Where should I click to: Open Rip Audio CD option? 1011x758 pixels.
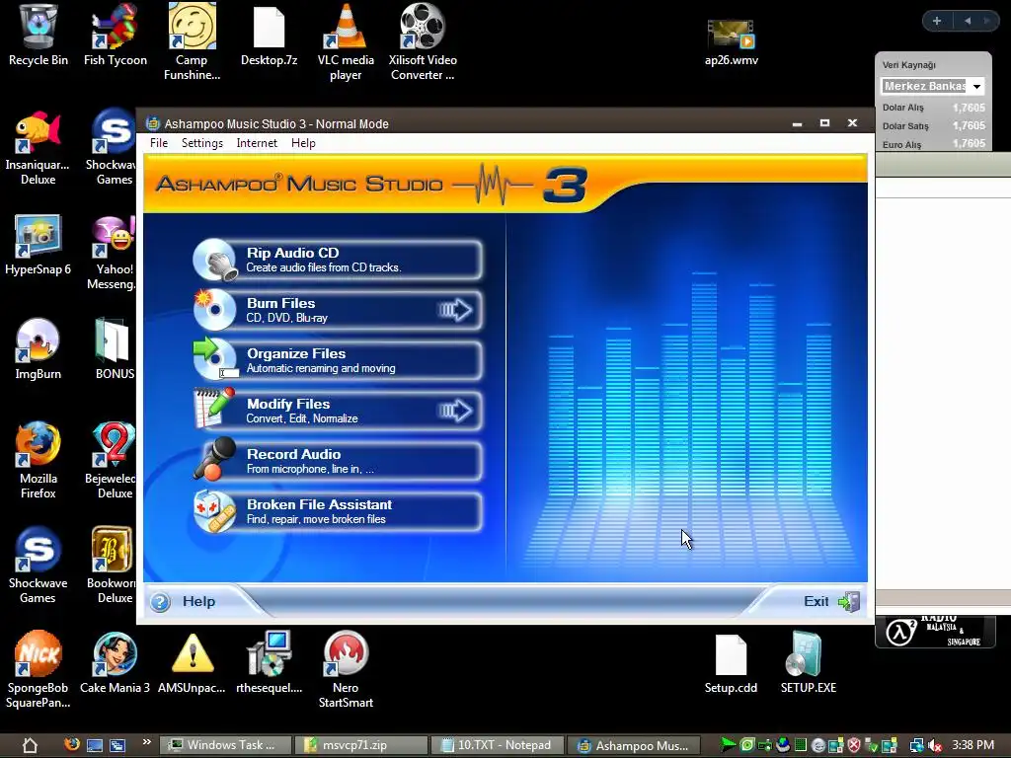338,260
